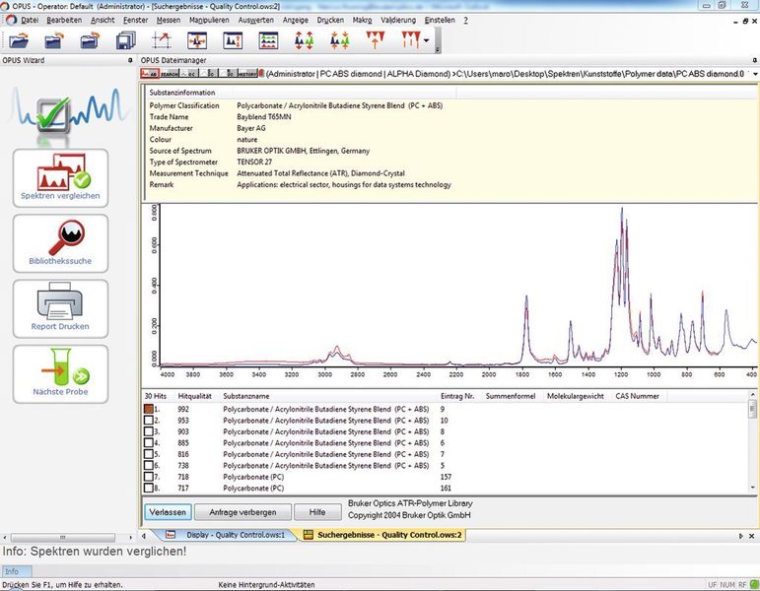The width and height of the screenshot is (760, 591).
Task: Click the wizard panel horizontal scrollbar thumb
Action: click(62, 537)
